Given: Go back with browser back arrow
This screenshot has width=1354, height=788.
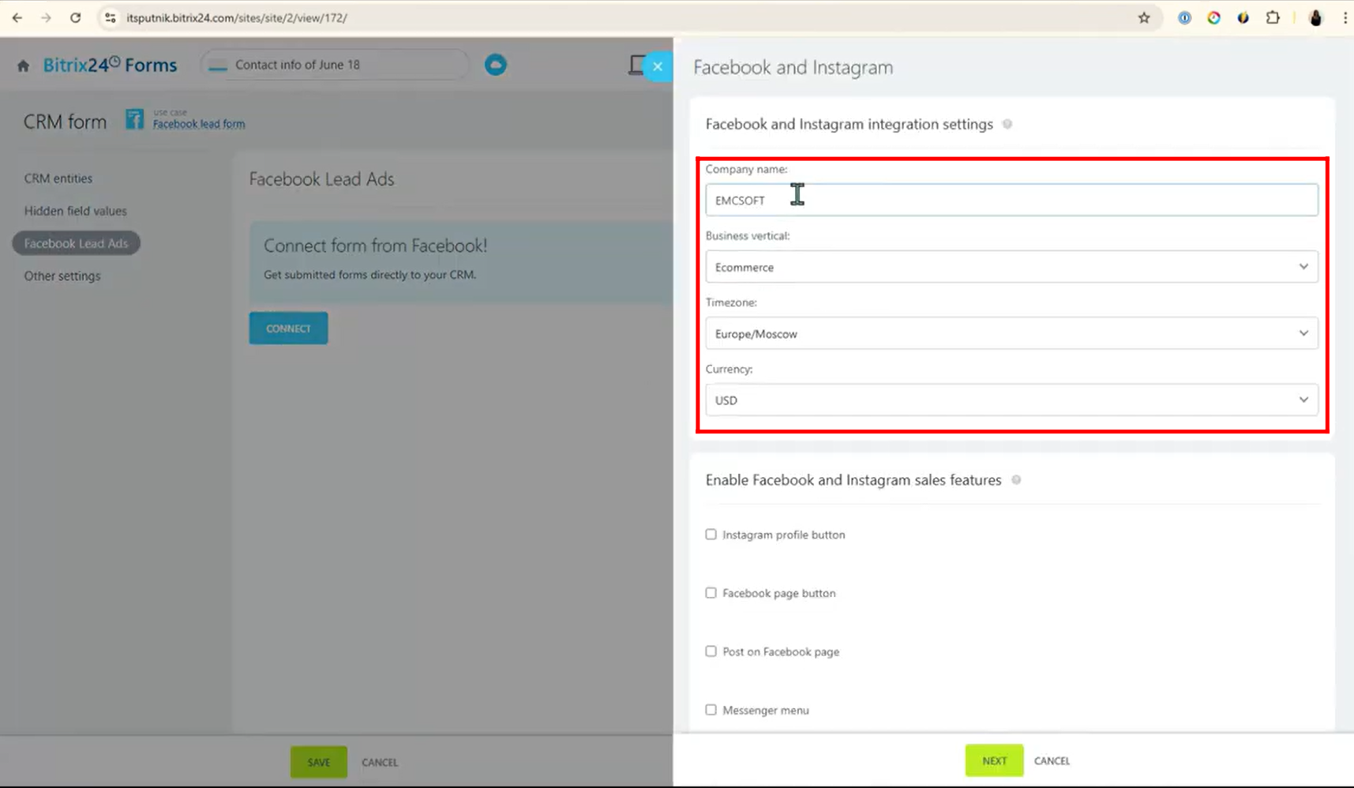Looking at the screenshot, I should 17,17.
